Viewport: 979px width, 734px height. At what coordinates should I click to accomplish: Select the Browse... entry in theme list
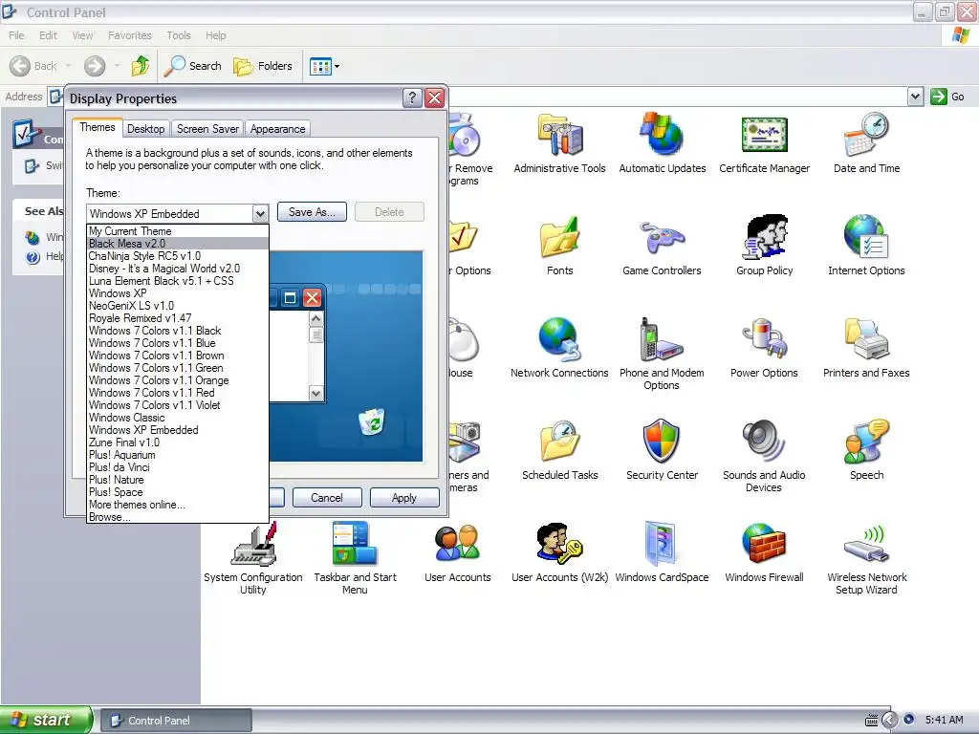click(178, 517)
